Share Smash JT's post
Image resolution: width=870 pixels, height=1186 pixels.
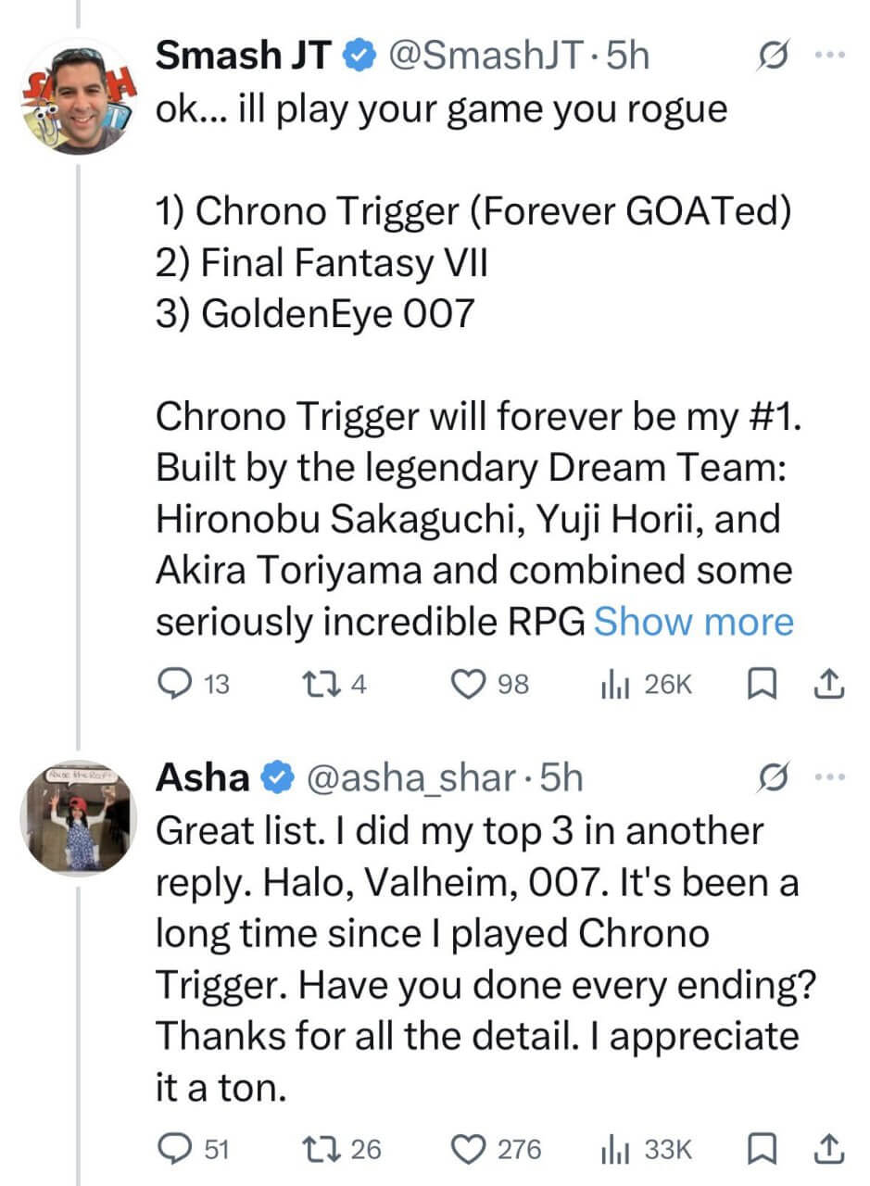(x=828, y=685)
